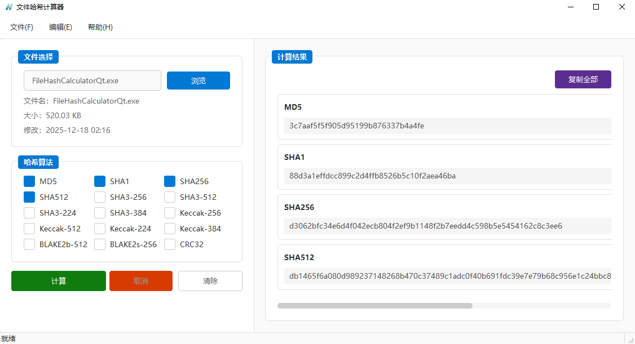Click the SHA256 hash result field
The height and width of the screenshot is (344, 635).
pos(446,226)
